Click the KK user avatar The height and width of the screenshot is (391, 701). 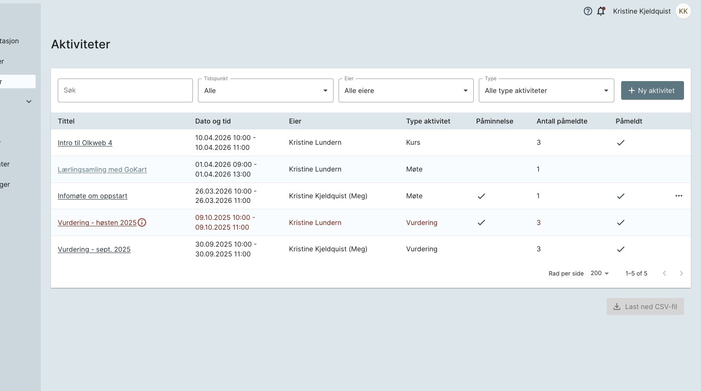point(683,11)
